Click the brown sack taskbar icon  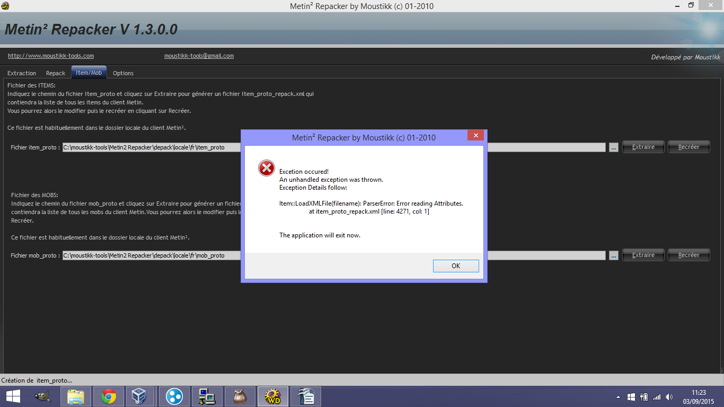pyautogui.click(x=240, y=396)
